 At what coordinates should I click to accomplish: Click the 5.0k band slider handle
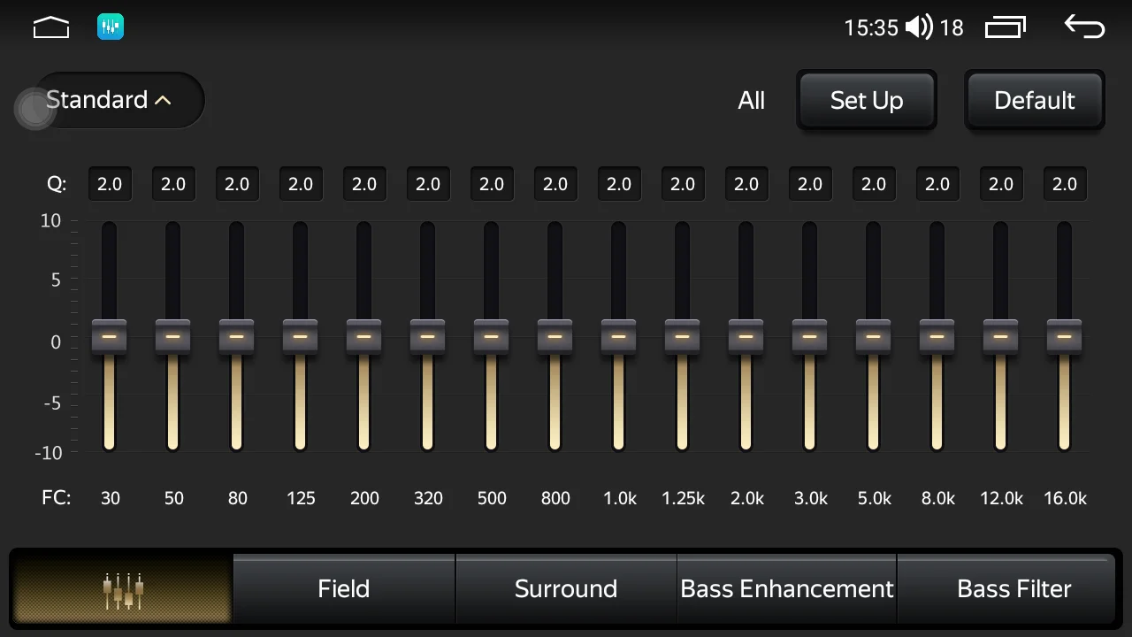click(874, 337)
